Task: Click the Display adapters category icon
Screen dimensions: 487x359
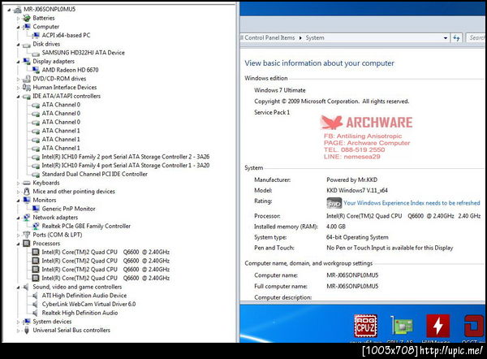Action: (27, 61)
